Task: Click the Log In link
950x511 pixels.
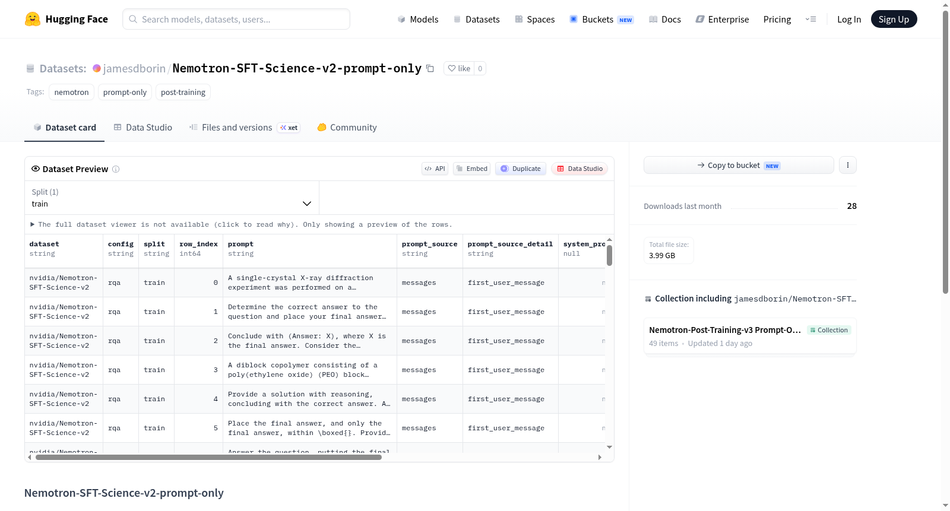Action: click(x=849, y=19)
